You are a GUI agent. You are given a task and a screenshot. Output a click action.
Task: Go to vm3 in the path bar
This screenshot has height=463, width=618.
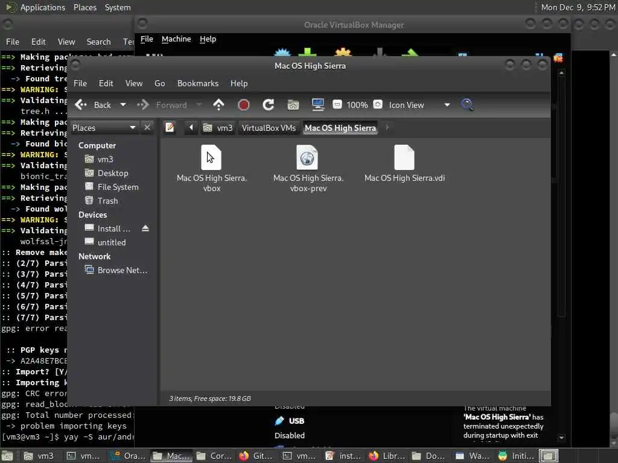(x=217, y=128)
